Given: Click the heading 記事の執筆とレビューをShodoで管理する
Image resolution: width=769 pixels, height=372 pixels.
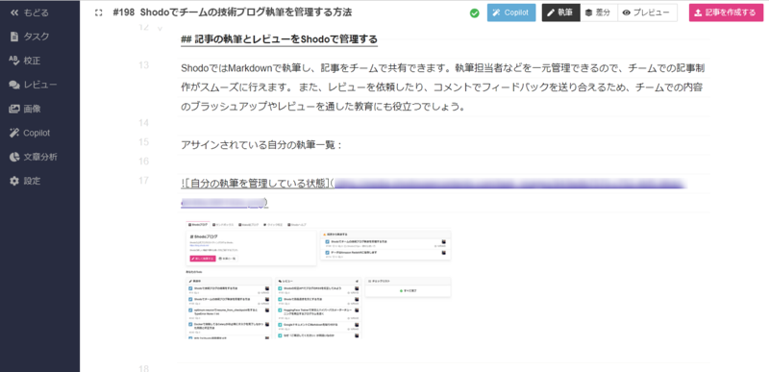Looking at the screenshot, I should pos(279,39).
